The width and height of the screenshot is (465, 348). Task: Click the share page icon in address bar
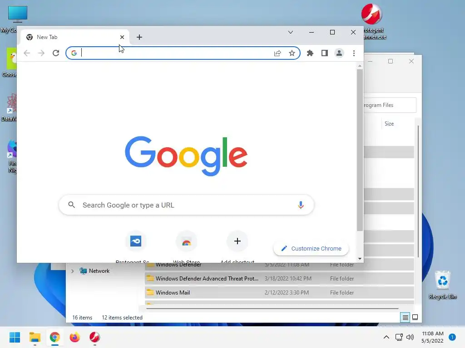point(277,53)
